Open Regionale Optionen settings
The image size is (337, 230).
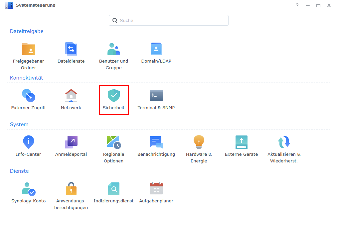[x=113, y=142]
